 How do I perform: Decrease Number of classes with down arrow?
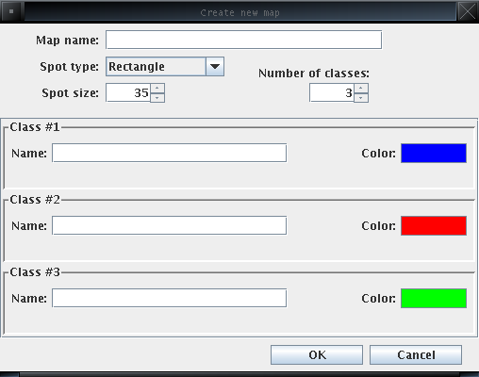(361, 98)
